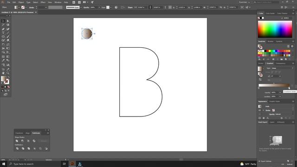This screenshot has height=167, width=297.
Task: Select the Zoom magnifier tool
Action: click(x=8, y=73)
